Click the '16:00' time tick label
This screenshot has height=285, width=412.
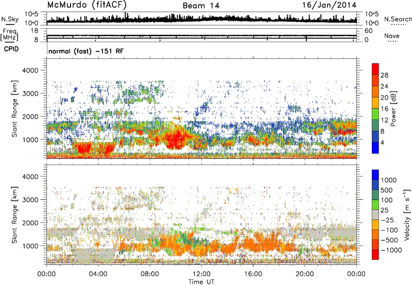pyautogui.click(x=253, y=274)
